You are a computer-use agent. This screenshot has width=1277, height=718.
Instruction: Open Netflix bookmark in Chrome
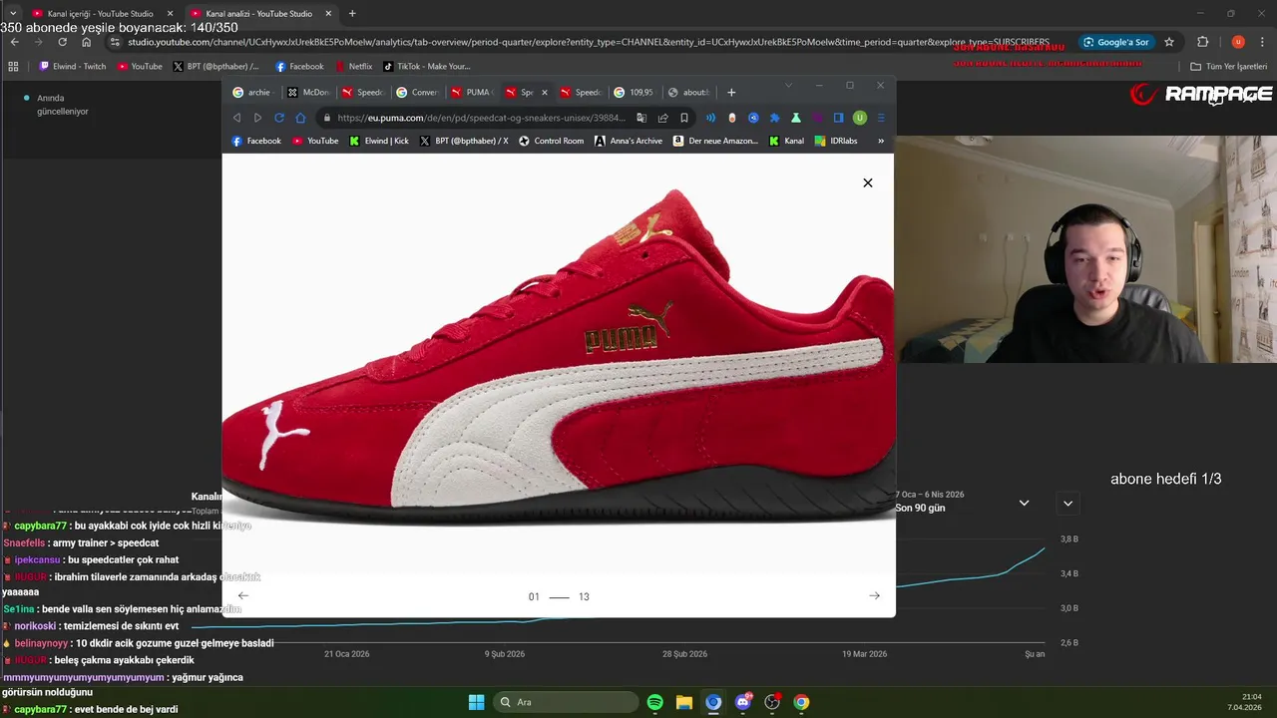coord(353,66)
